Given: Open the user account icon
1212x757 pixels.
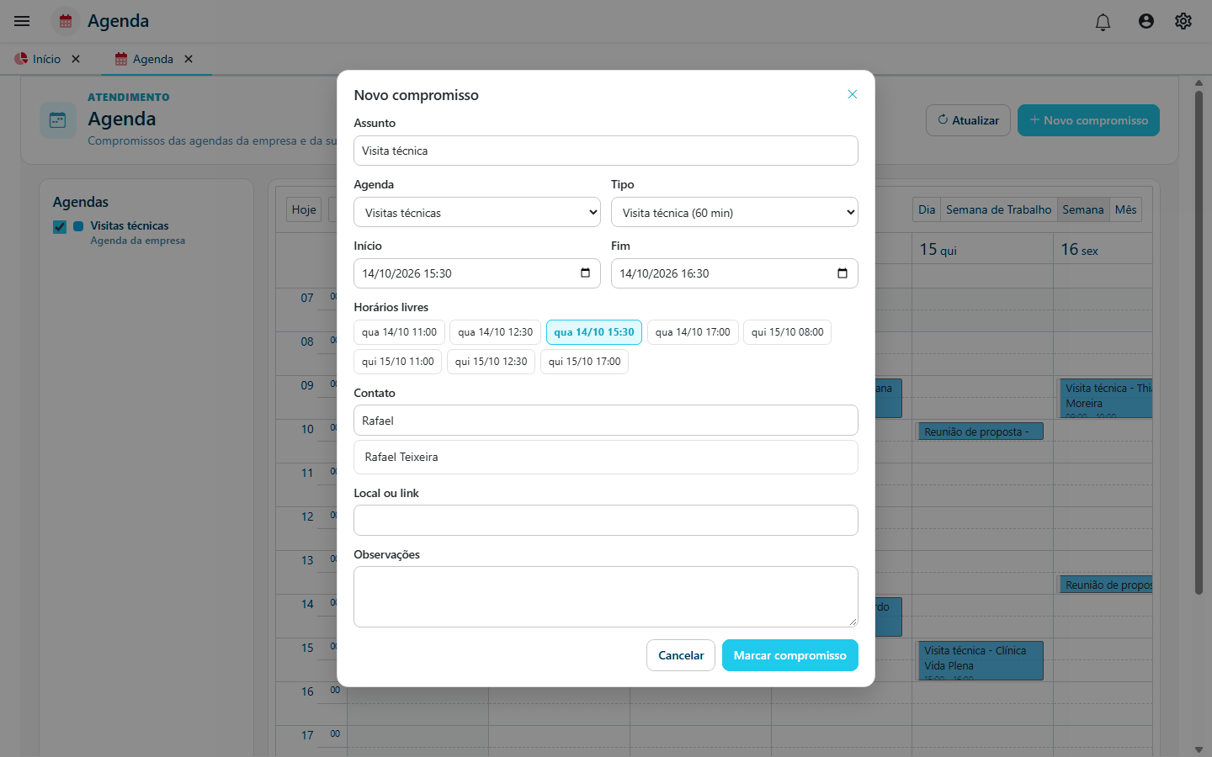Looking at the screenshot, I should pyautogui.click(x=1146, y=21).
